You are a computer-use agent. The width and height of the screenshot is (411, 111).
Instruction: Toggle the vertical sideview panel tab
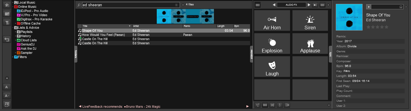(x=252, y=54)
